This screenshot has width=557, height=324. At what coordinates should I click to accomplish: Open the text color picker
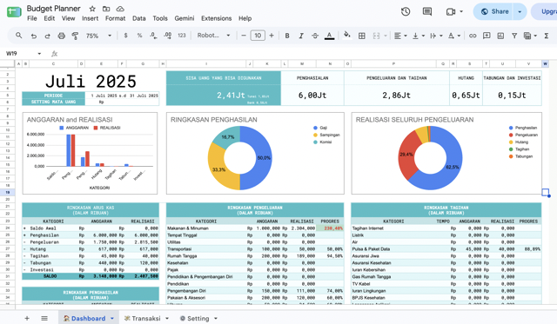[329, 36]
